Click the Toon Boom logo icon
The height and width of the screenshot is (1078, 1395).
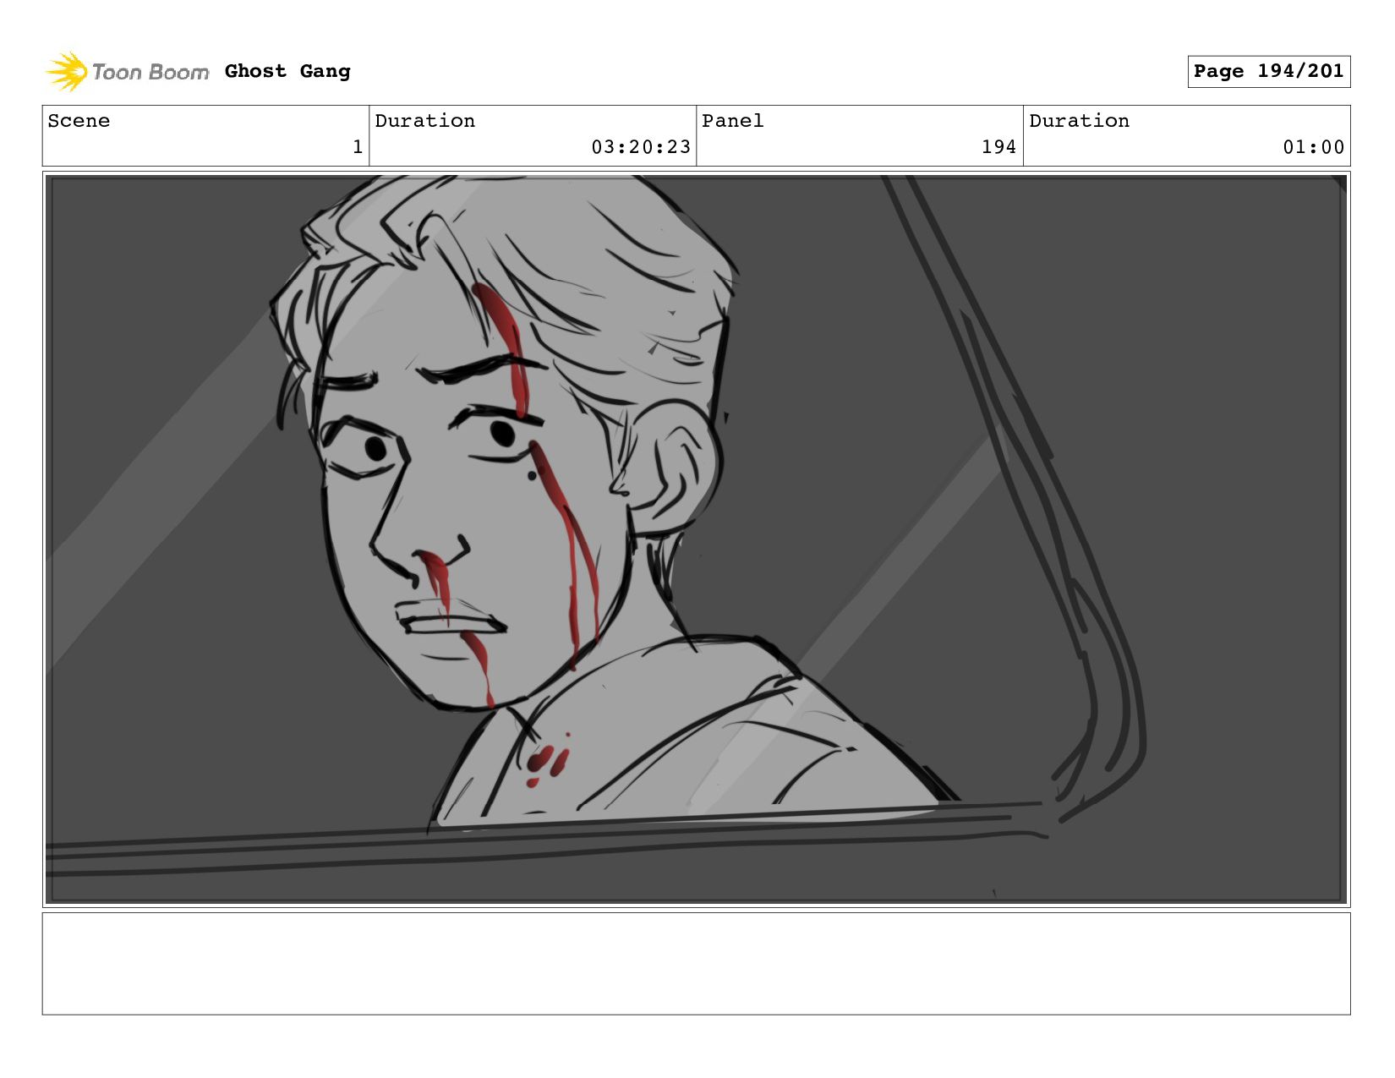pyautogui.click(x=66, y=72)
